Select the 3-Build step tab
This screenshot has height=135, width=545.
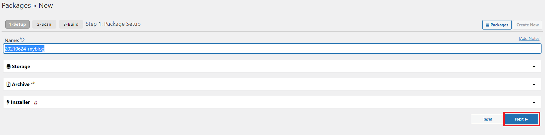[71, 24]
